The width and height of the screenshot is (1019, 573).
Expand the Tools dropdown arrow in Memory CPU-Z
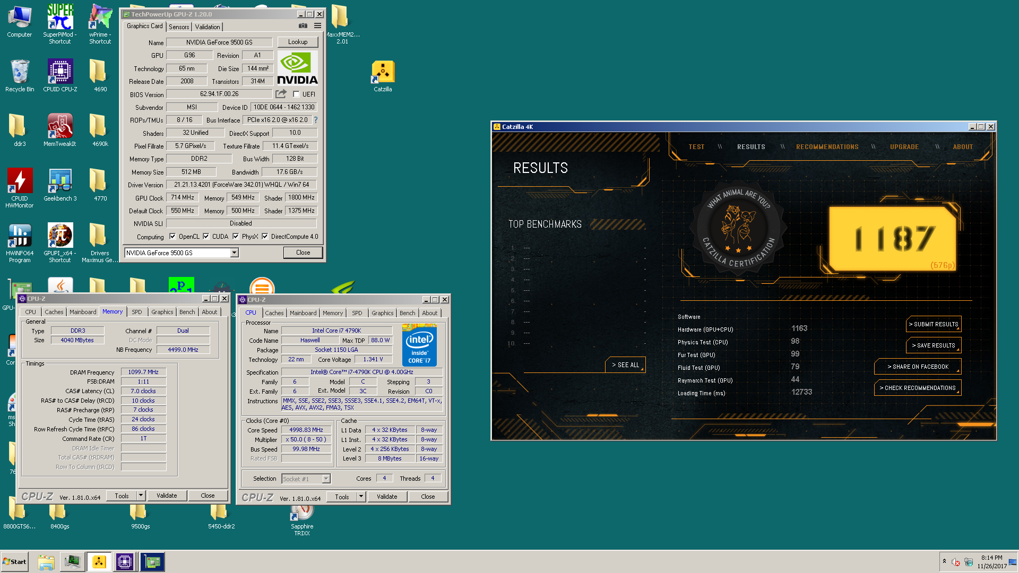pyautogui.click(x=141, y=496)
